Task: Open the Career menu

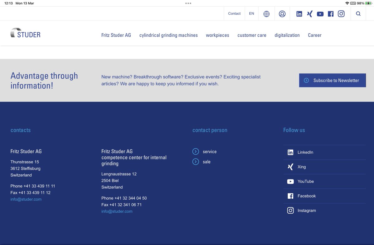Action: (x=315, y=35)
